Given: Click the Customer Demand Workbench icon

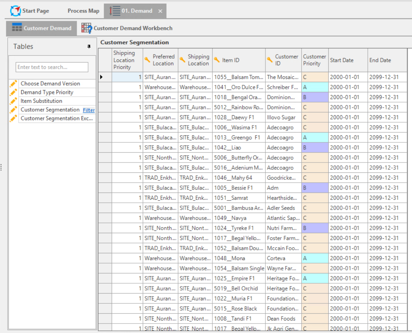Looking at the screenshot, I should [86, 28].
